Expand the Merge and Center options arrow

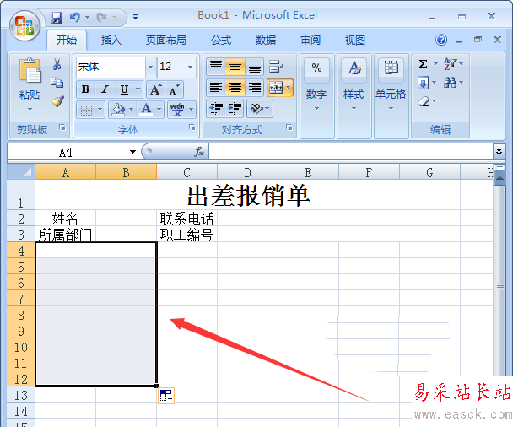[289, 88]
